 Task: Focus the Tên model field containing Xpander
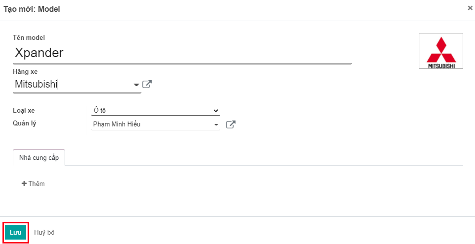tap(182, 53)
